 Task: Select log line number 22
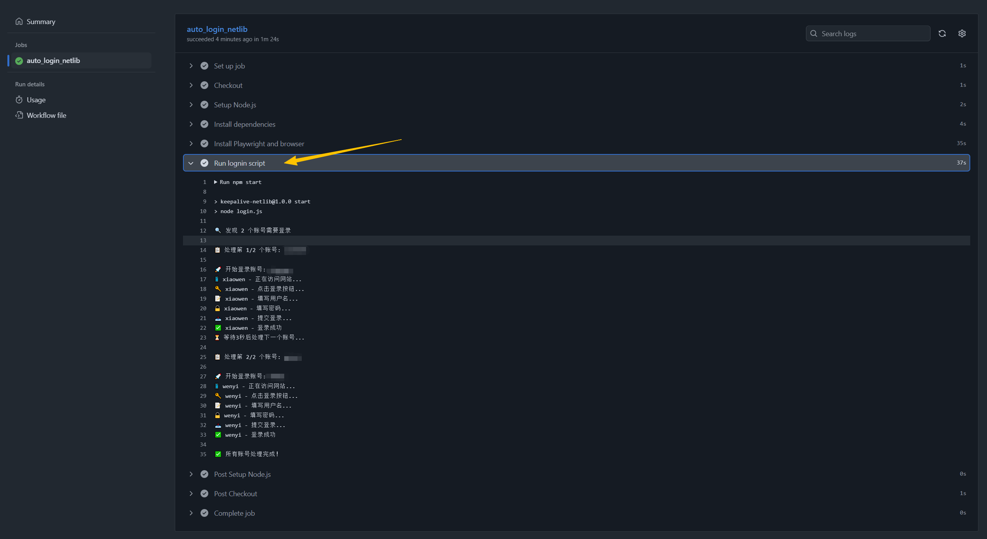203,328
